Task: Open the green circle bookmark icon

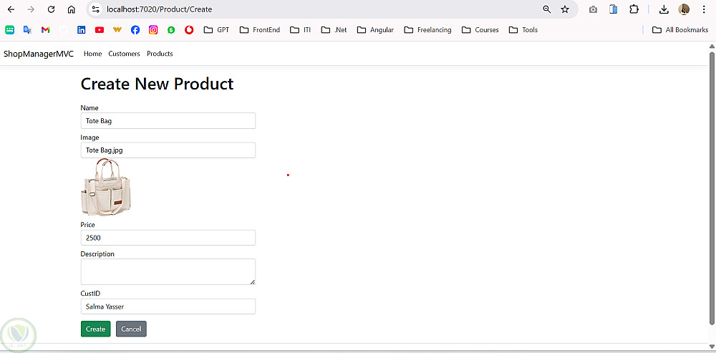Action: 171,29
